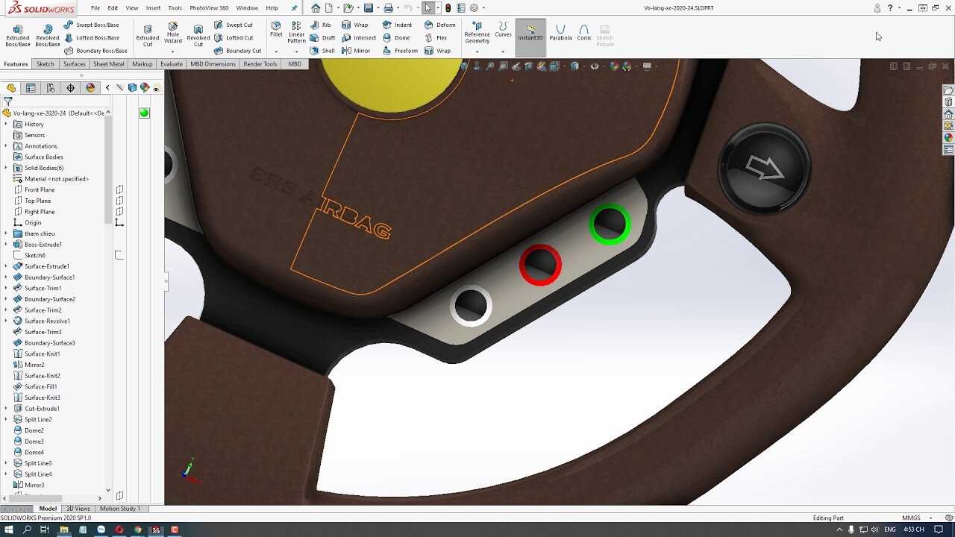Select the Shell tool
This screenshot has height=537, width=955.
pos(323,51)
